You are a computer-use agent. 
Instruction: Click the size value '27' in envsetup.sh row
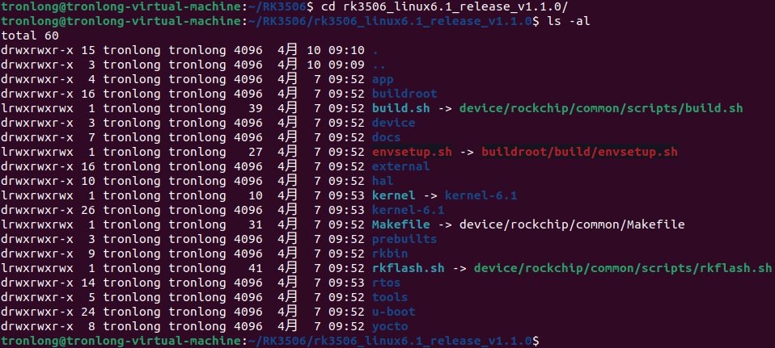click(x=256, y=152)
